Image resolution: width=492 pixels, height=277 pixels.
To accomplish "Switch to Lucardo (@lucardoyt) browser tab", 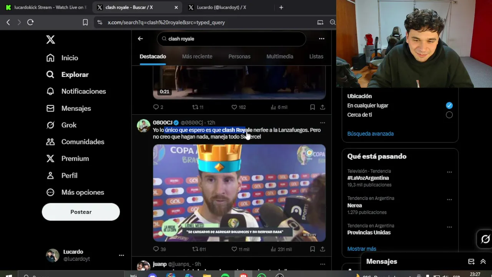I will point(221,7).
